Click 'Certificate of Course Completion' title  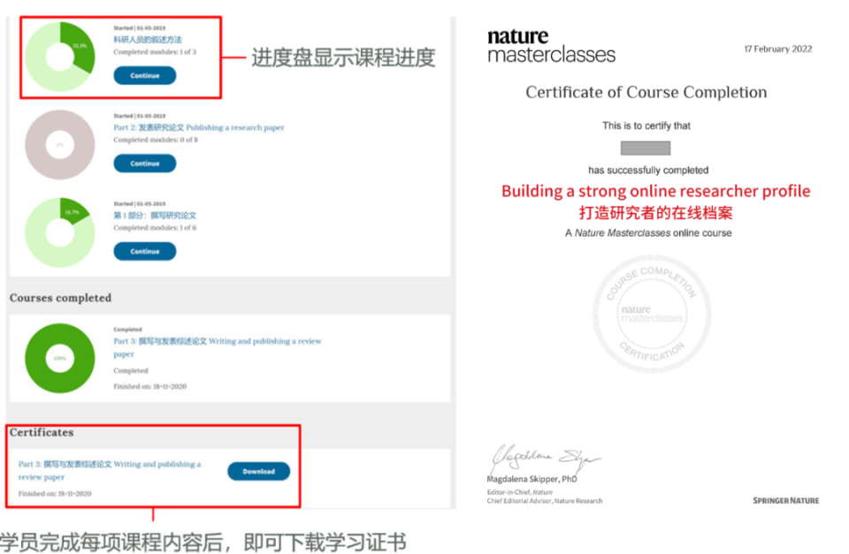(646, 93)
